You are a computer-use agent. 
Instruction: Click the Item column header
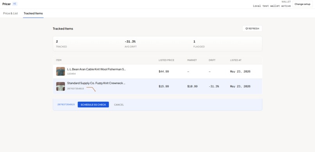pyautogui.click(x=59, y=60)
